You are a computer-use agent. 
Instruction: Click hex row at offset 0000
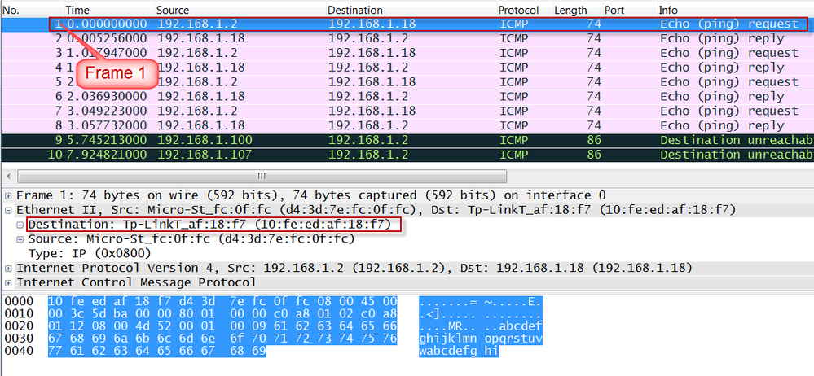point(222,301)
